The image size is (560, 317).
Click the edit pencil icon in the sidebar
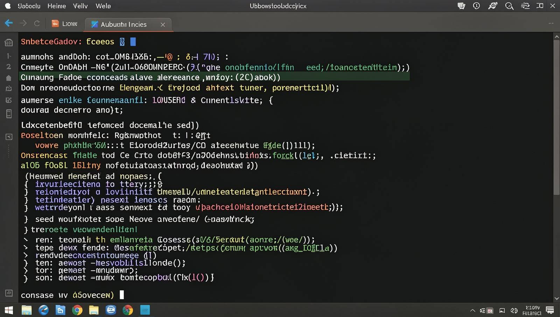click(x=9, y=100)
